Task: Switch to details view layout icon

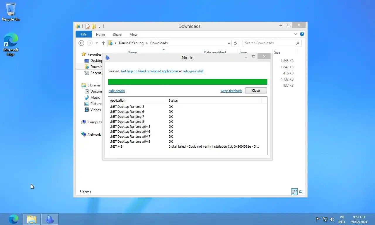Action: pyautogui.click(x=294, y=192)
